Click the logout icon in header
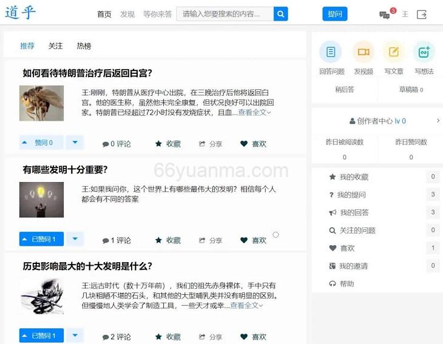Screen dimensions: 443x344 point(422,15)
